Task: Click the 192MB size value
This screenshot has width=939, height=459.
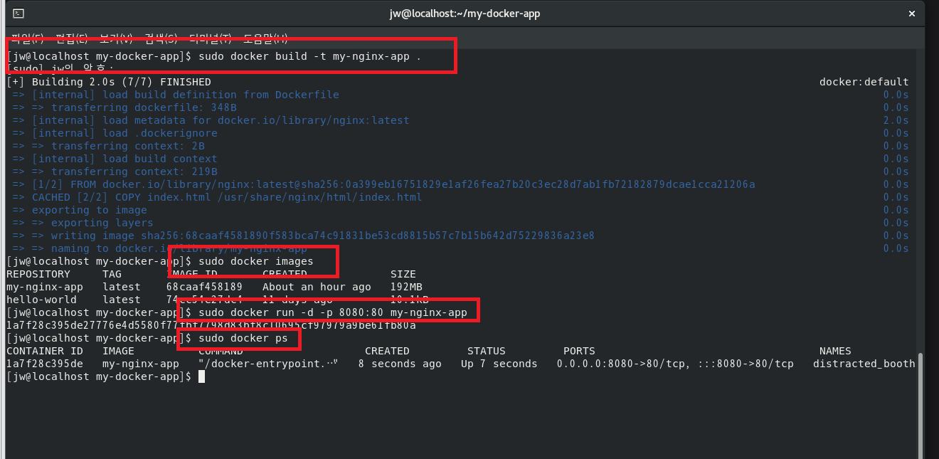Action: (406, 287)
